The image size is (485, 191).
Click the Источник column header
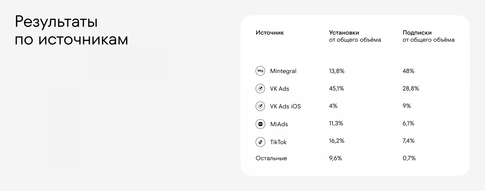[269, 33]
